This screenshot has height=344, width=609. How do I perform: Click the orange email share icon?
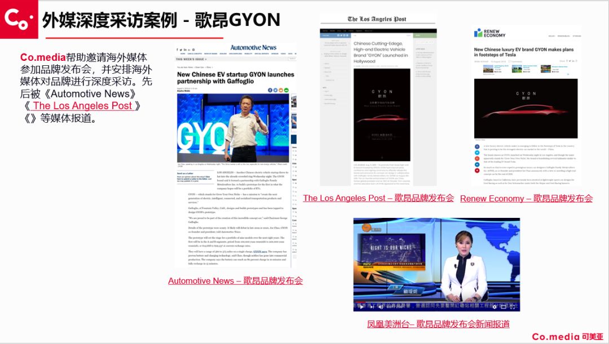coord(281,90)
